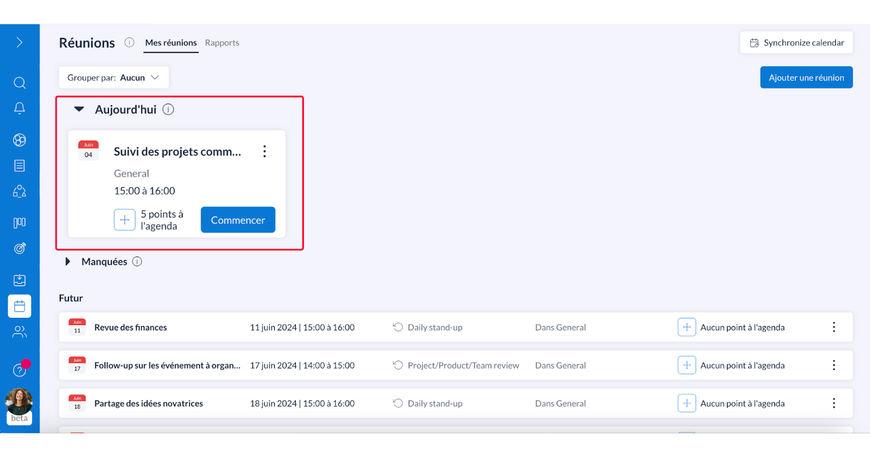Open three-dot menu for Revue des finances
This screenshot has width=870, height=457.
(834, 327)
